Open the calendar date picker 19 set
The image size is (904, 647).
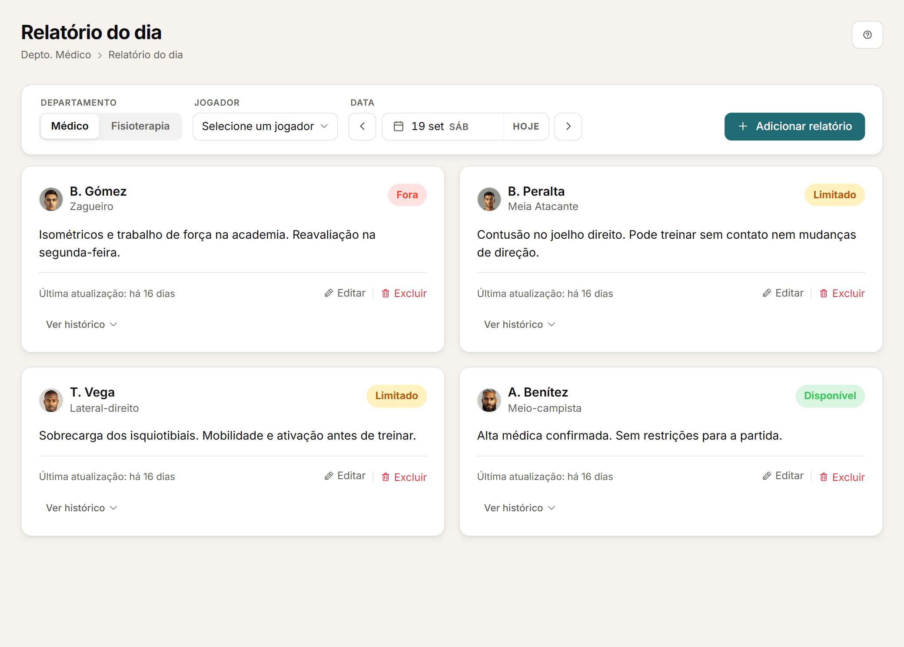[x=443, y=127]
